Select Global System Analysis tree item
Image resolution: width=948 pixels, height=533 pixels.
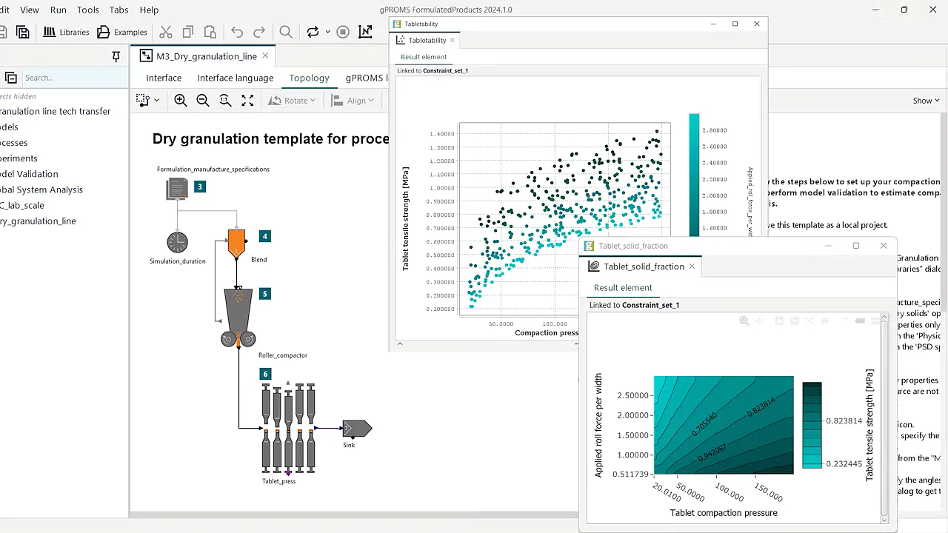41,190
